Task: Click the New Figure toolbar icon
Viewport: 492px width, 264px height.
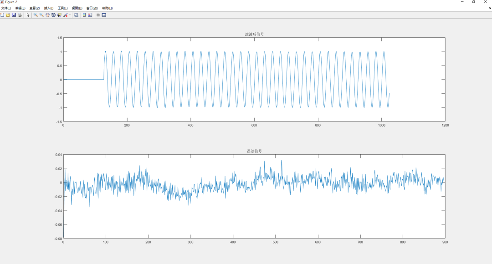Action: [2, 15]
